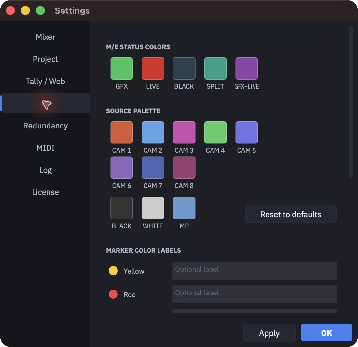Pick the CAM 6 purple swatch
The height and width of the screenshot is (347, 358).
click(122, 167)
